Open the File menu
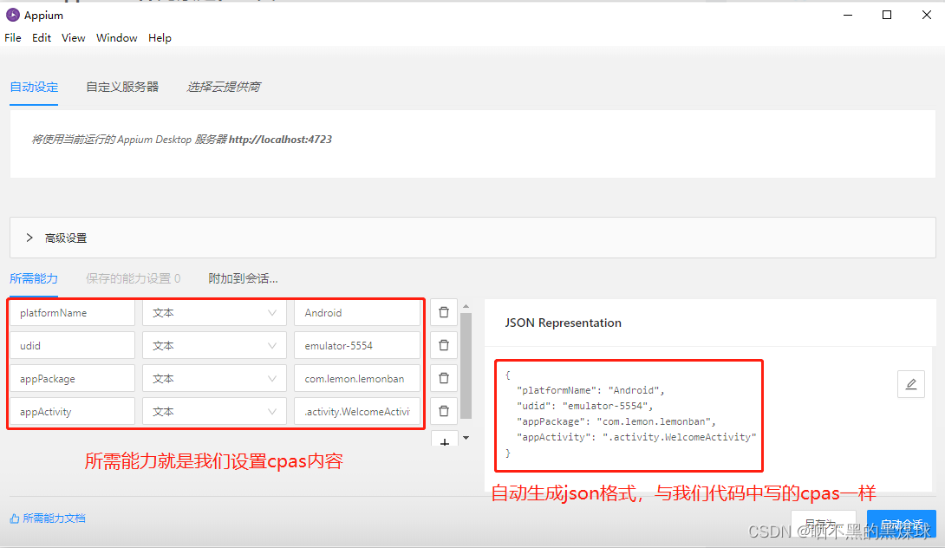The image size is (945, 548). (x=13, y=38)
